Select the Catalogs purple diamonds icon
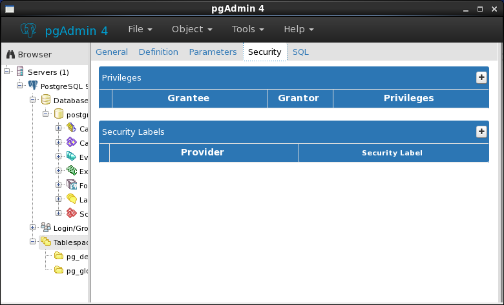The height and width of the screenshot is (305, 504). [71, 142]
